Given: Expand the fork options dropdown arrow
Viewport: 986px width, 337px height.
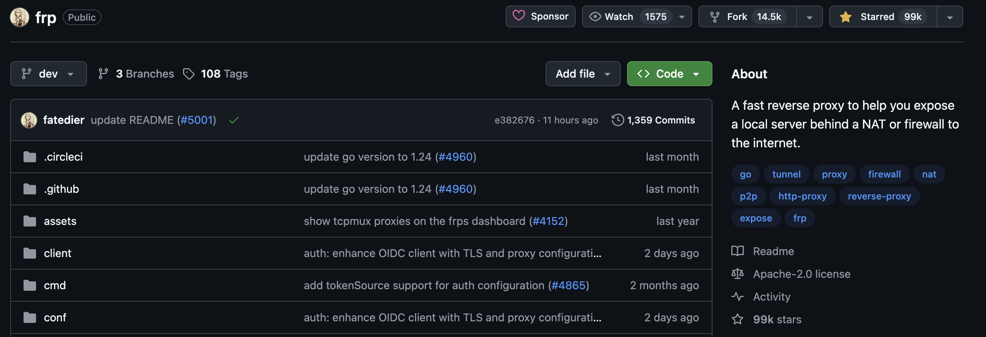Looking at the screenshot, I should coord(809,17).
